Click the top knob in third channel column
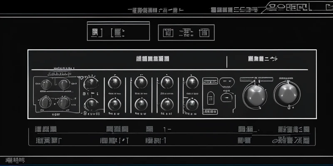 [x=167, y=82]
